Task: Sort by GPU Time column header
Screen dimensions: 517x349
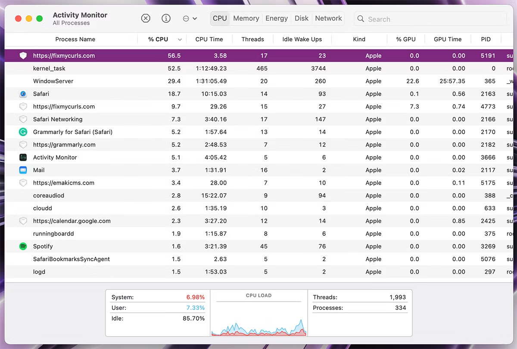Action: (x=448, y=39)
